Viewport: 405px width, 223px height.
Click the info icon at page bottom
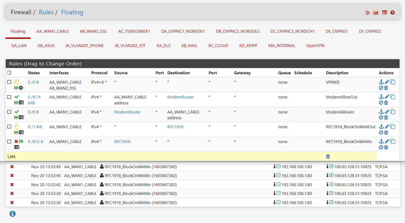click(12, 214)
